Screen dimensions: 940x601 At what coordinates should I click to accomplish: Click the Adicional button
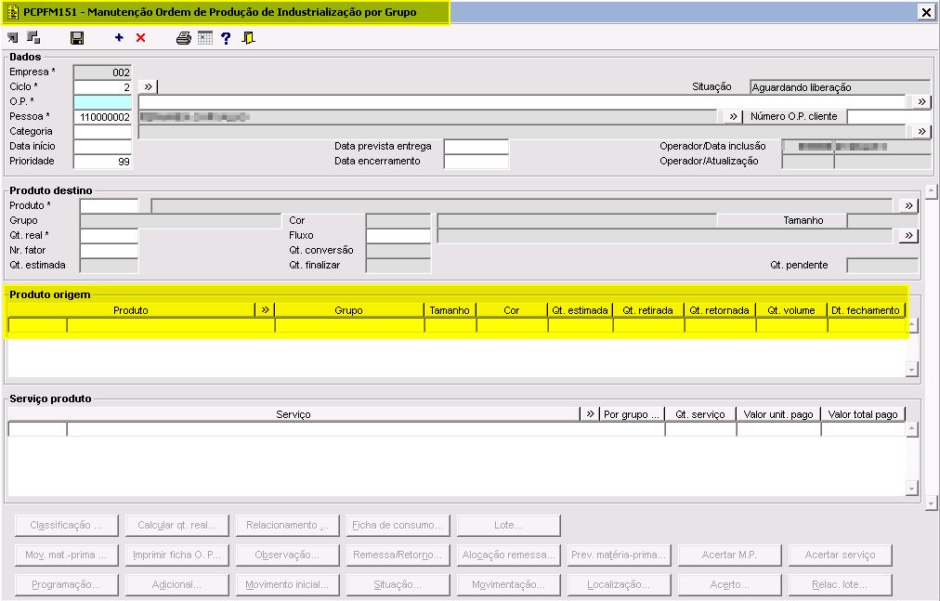coord(176,585)
